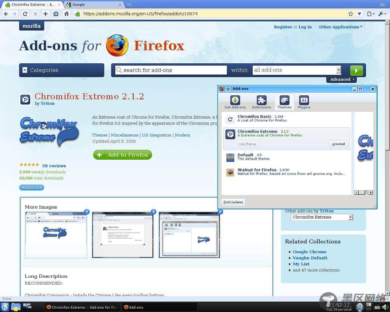Viewport: 390px width, 312px height.
Task: Switch to Extensions in Add-ons window
Action: (x=261, y=102)
